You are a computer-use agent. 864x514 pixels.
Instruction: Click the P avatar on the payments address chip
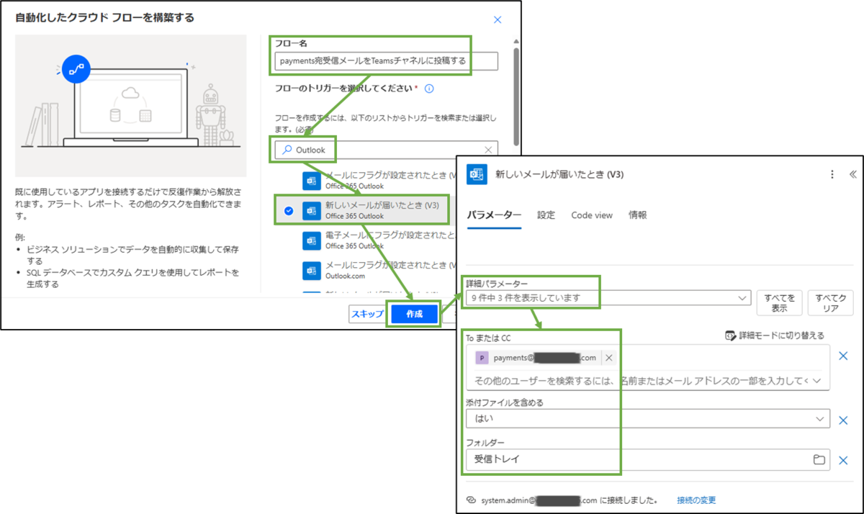tap(482, 358)
